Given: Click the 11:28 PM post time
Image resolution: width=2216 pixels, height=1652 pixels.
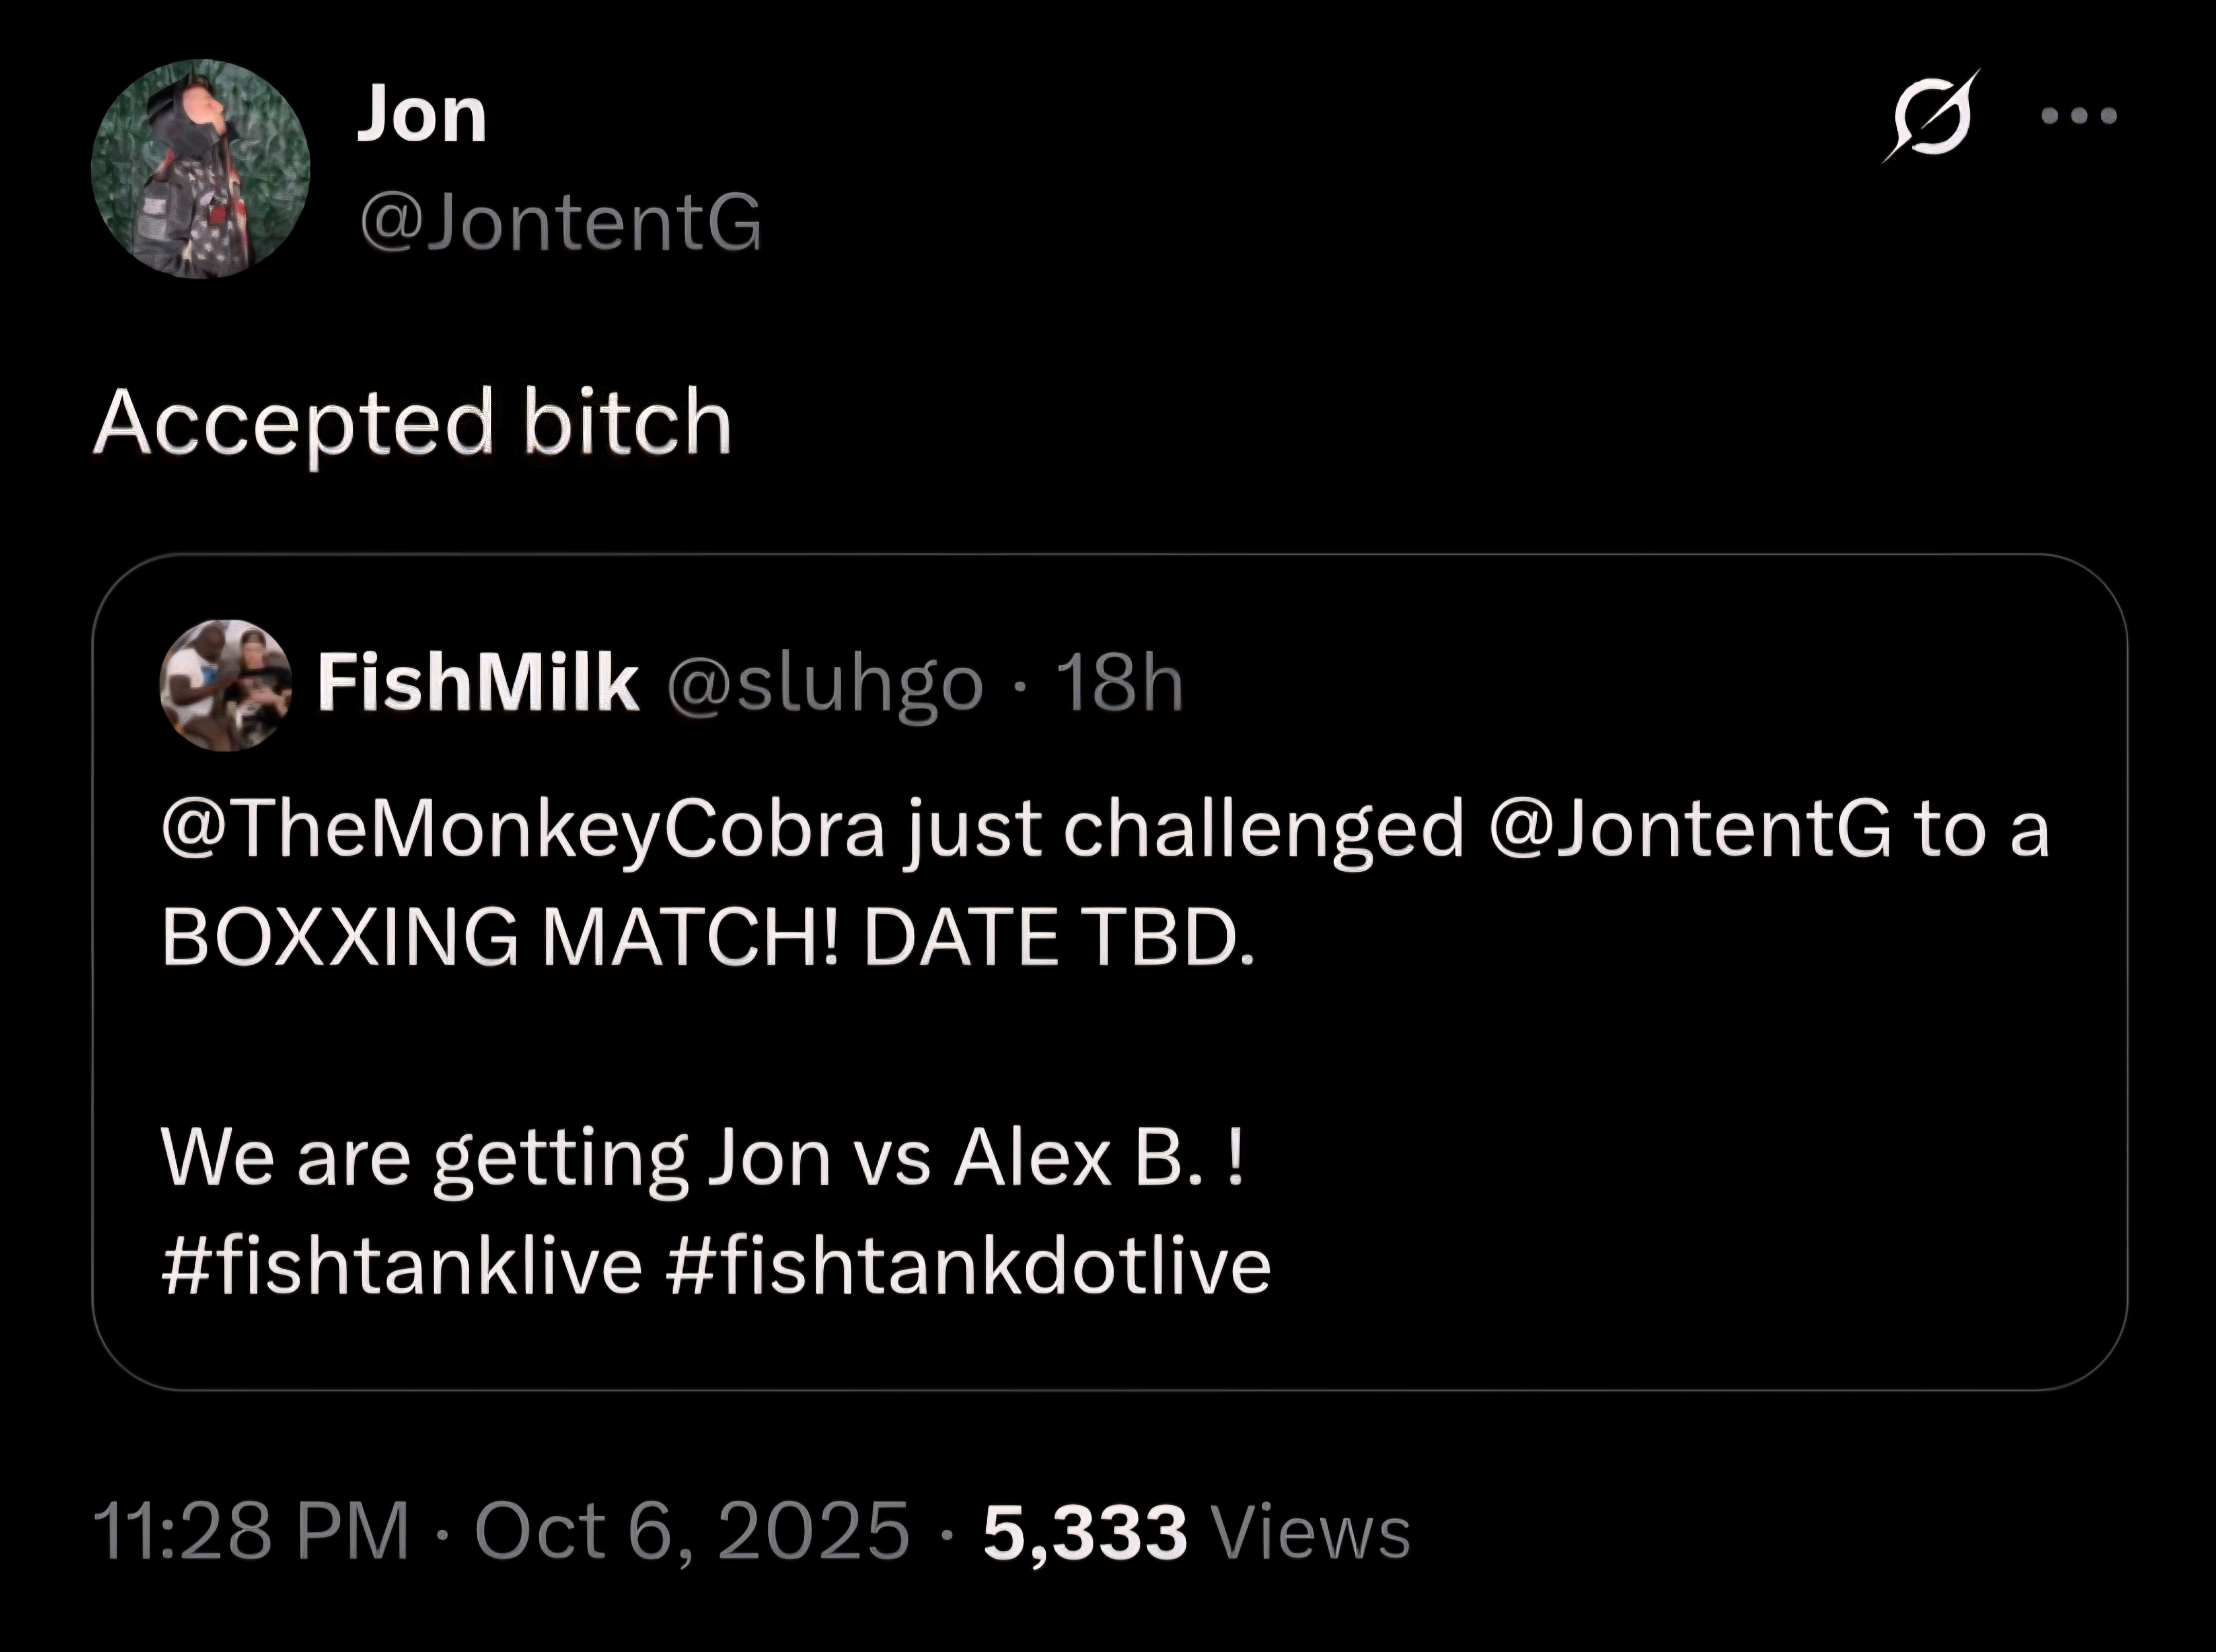Looking at the screenshot, I should tap(251, 1531).
